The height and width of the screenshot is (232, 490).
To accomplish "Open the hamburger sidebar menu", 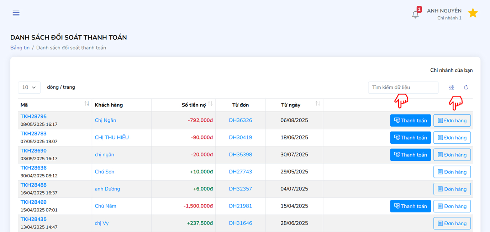I will pyautogui.click(x=16, y=13).
